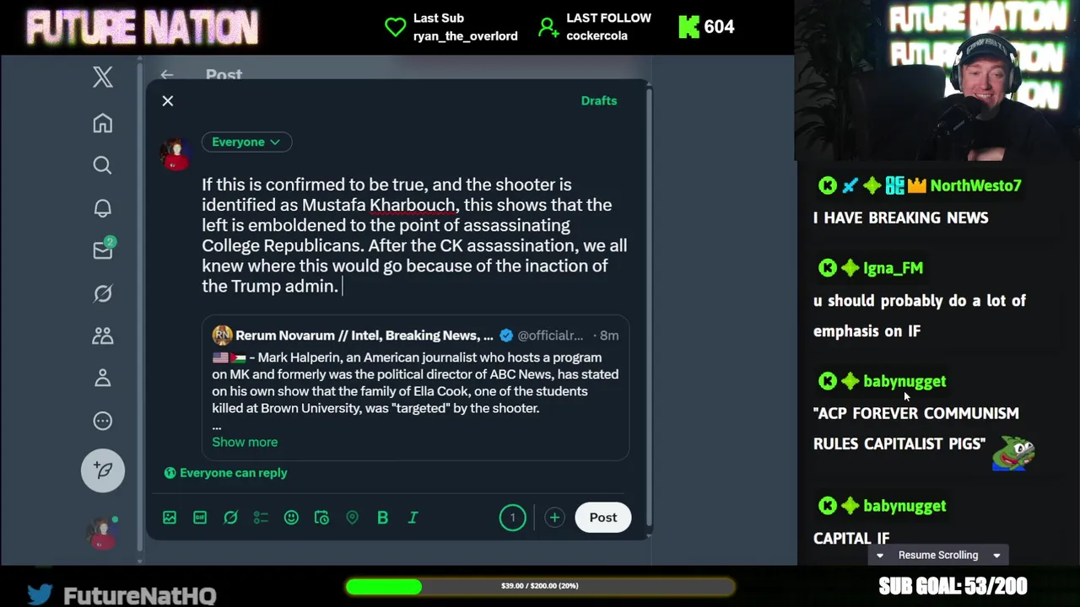Tag location pin icon in composer

(352, 518)
